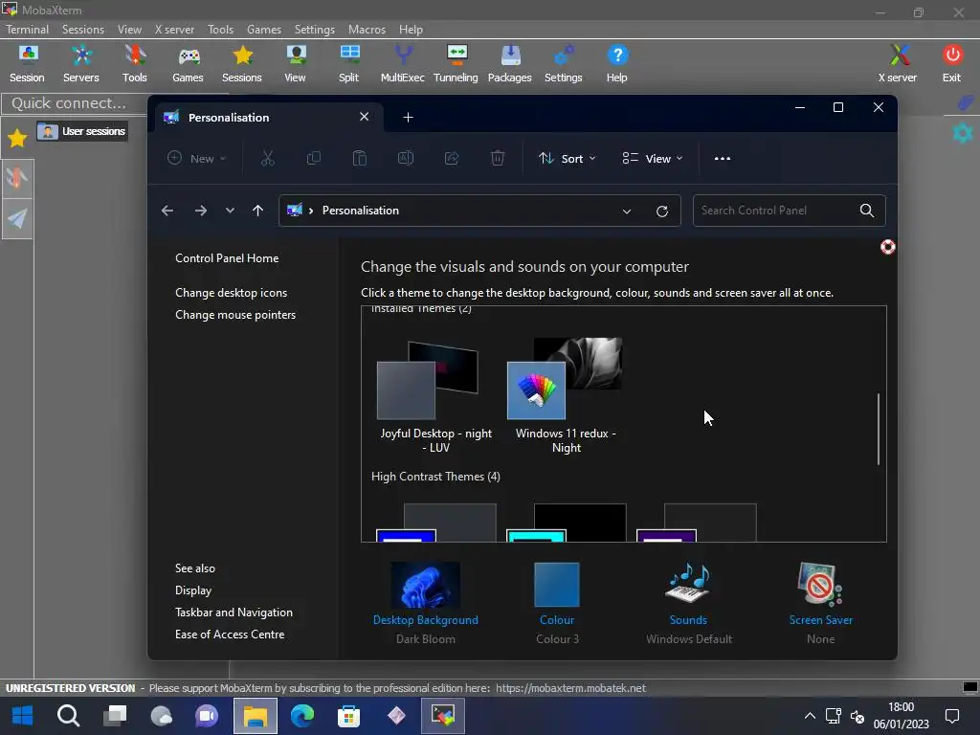Open the Servers tool in MobaXterm
This screenshot has width=980, height=735.
pos(81,64)
